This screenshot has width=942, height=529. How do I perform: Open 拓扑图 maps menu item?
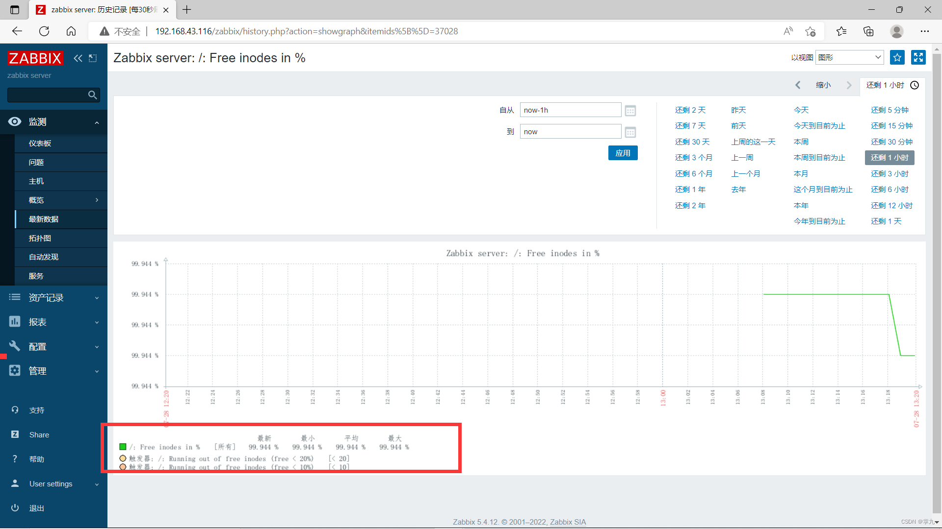(x=61, y=238)
